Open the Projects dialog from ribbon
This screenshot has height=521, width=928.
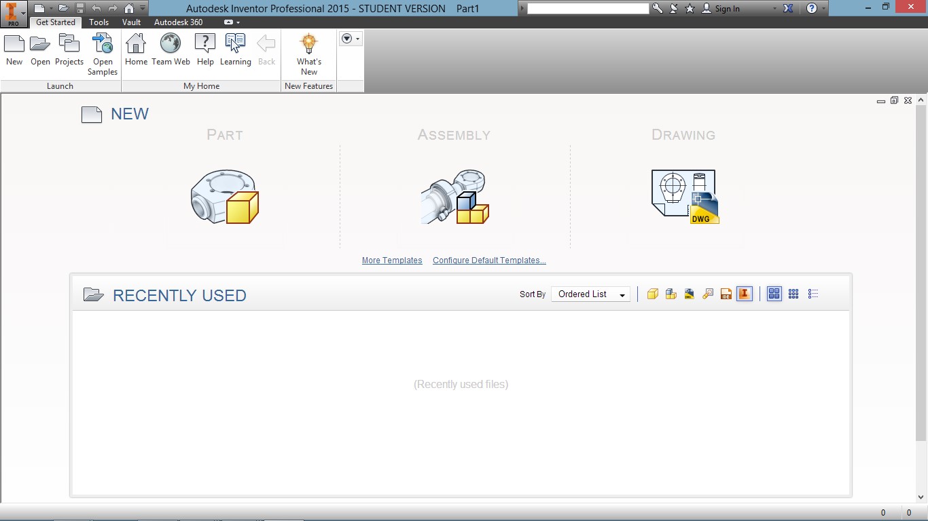point(69,50)
